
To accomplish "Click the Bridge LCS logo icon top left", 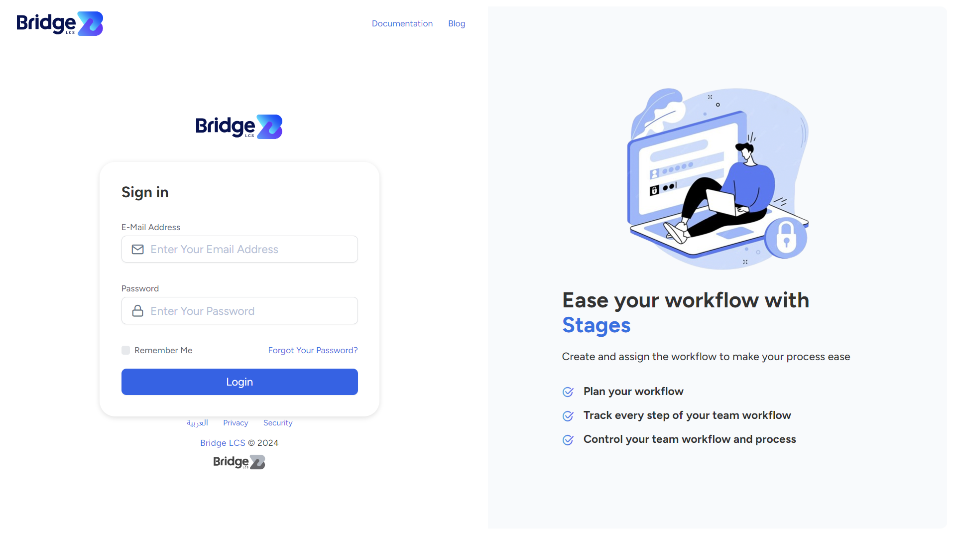I will click(x=59, y=23).
